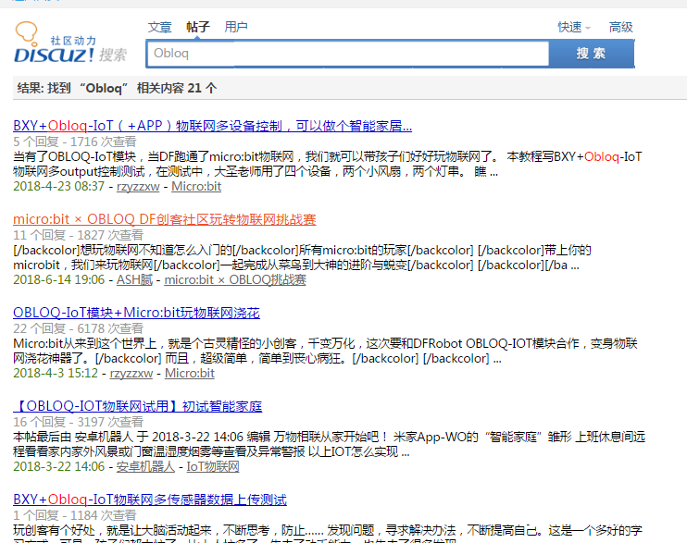This screenshot has height=543, width=687.
Task: Click date 2018-6-14 19:06
Action: 59,279
